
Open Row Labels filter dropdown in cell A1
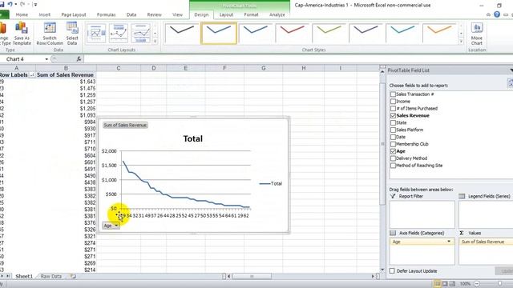pyautogui.click(x=32, y=75)
